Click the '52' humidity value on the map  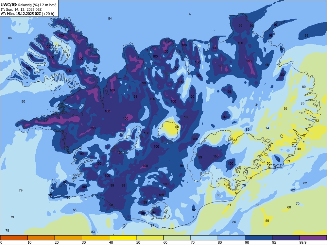coord(317,121)
